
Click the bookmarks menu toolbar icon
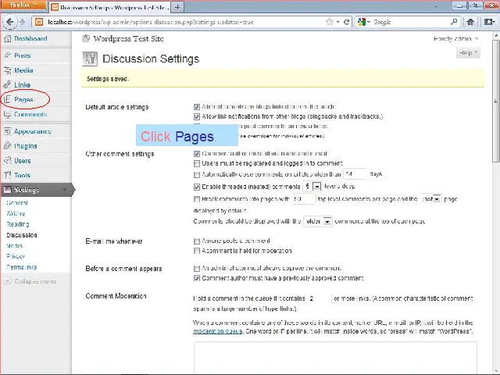pos(490,22)
